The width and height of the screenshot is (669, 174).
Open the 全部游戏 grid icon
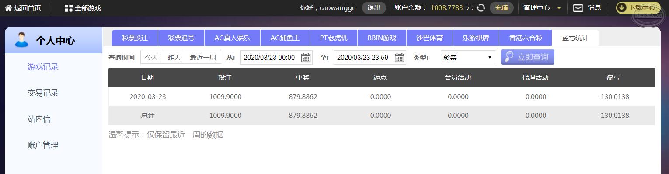pos(68,8)
